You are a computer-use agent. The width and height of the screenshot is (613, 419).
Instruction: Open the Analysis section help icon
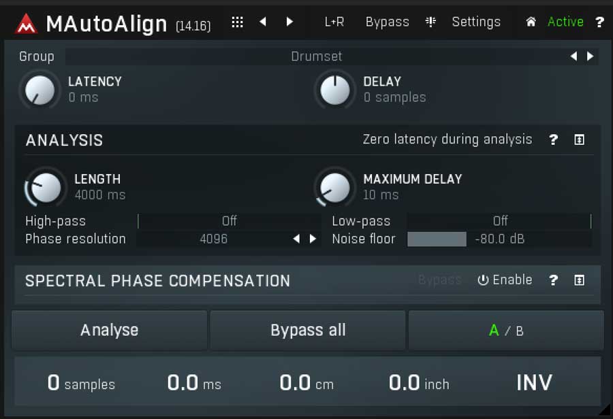(x=553, y=139)
